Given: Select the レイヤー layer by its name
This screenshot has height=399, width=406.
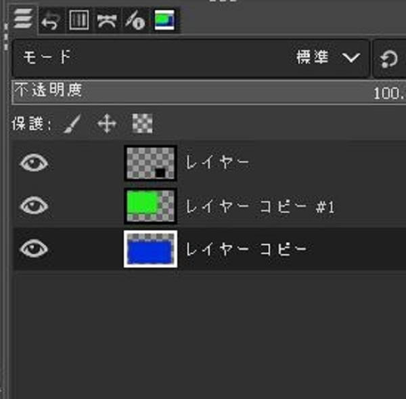Looking at the screenshot, I should pos(217,163).
